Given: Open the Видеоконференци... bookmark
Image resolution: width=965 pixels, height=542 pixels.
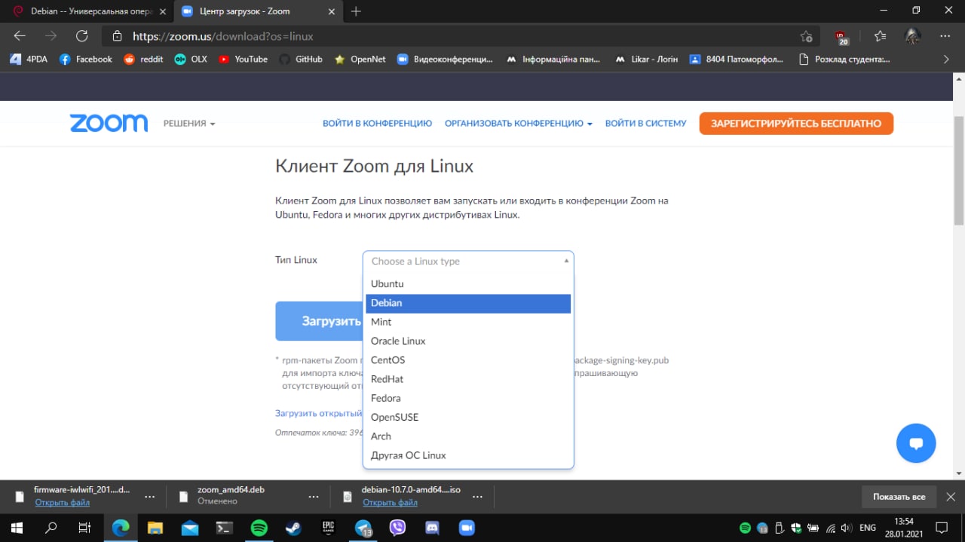Looking at the screenshot, I should tap(445, 59).
